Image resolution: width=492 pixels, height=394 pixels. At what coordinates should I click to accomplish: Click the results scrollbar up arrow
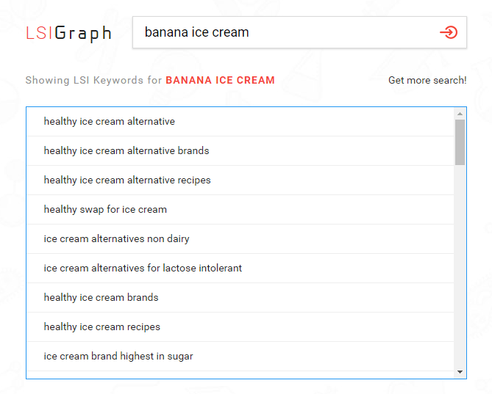pyautogui.click(x=460, y=114)
